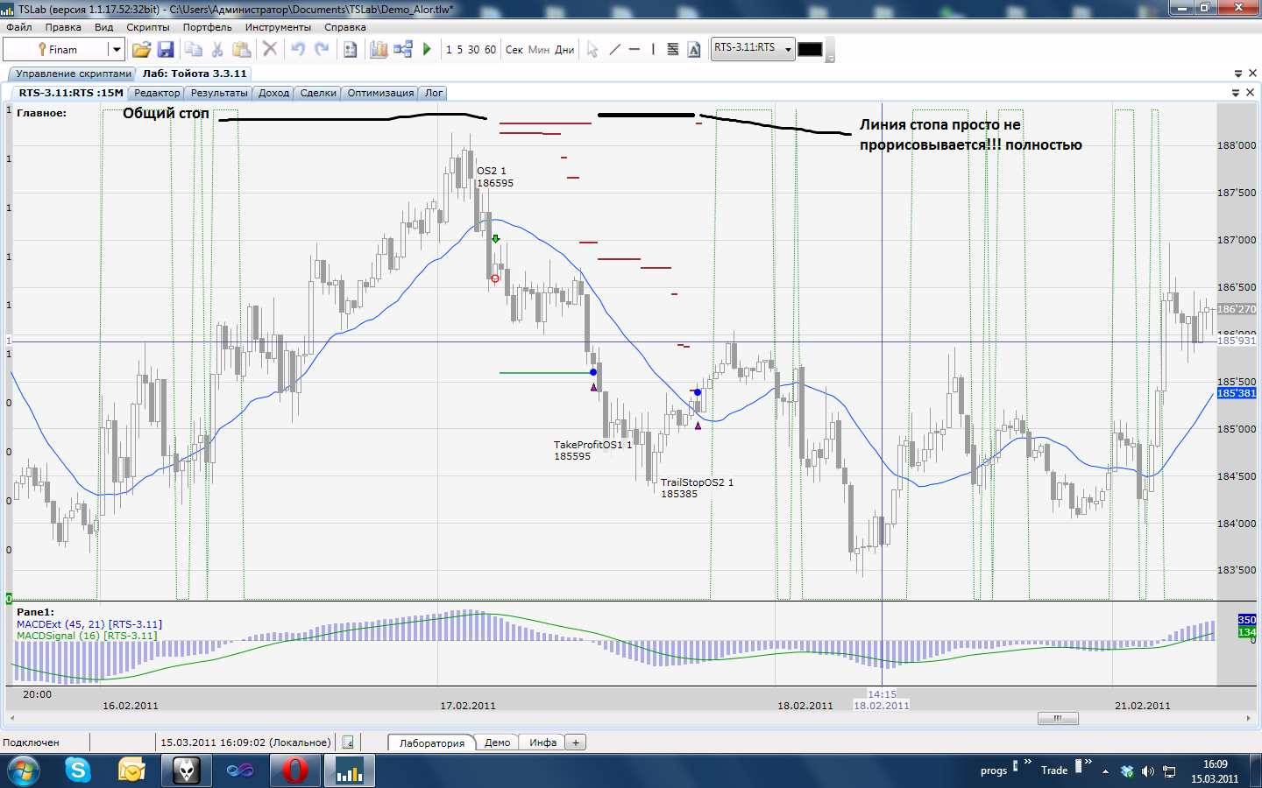The image size is (1262, 788).
Task: Open the chart tab list dropdown arrow
Action: pyautogui.click(x=1237, y=93)
